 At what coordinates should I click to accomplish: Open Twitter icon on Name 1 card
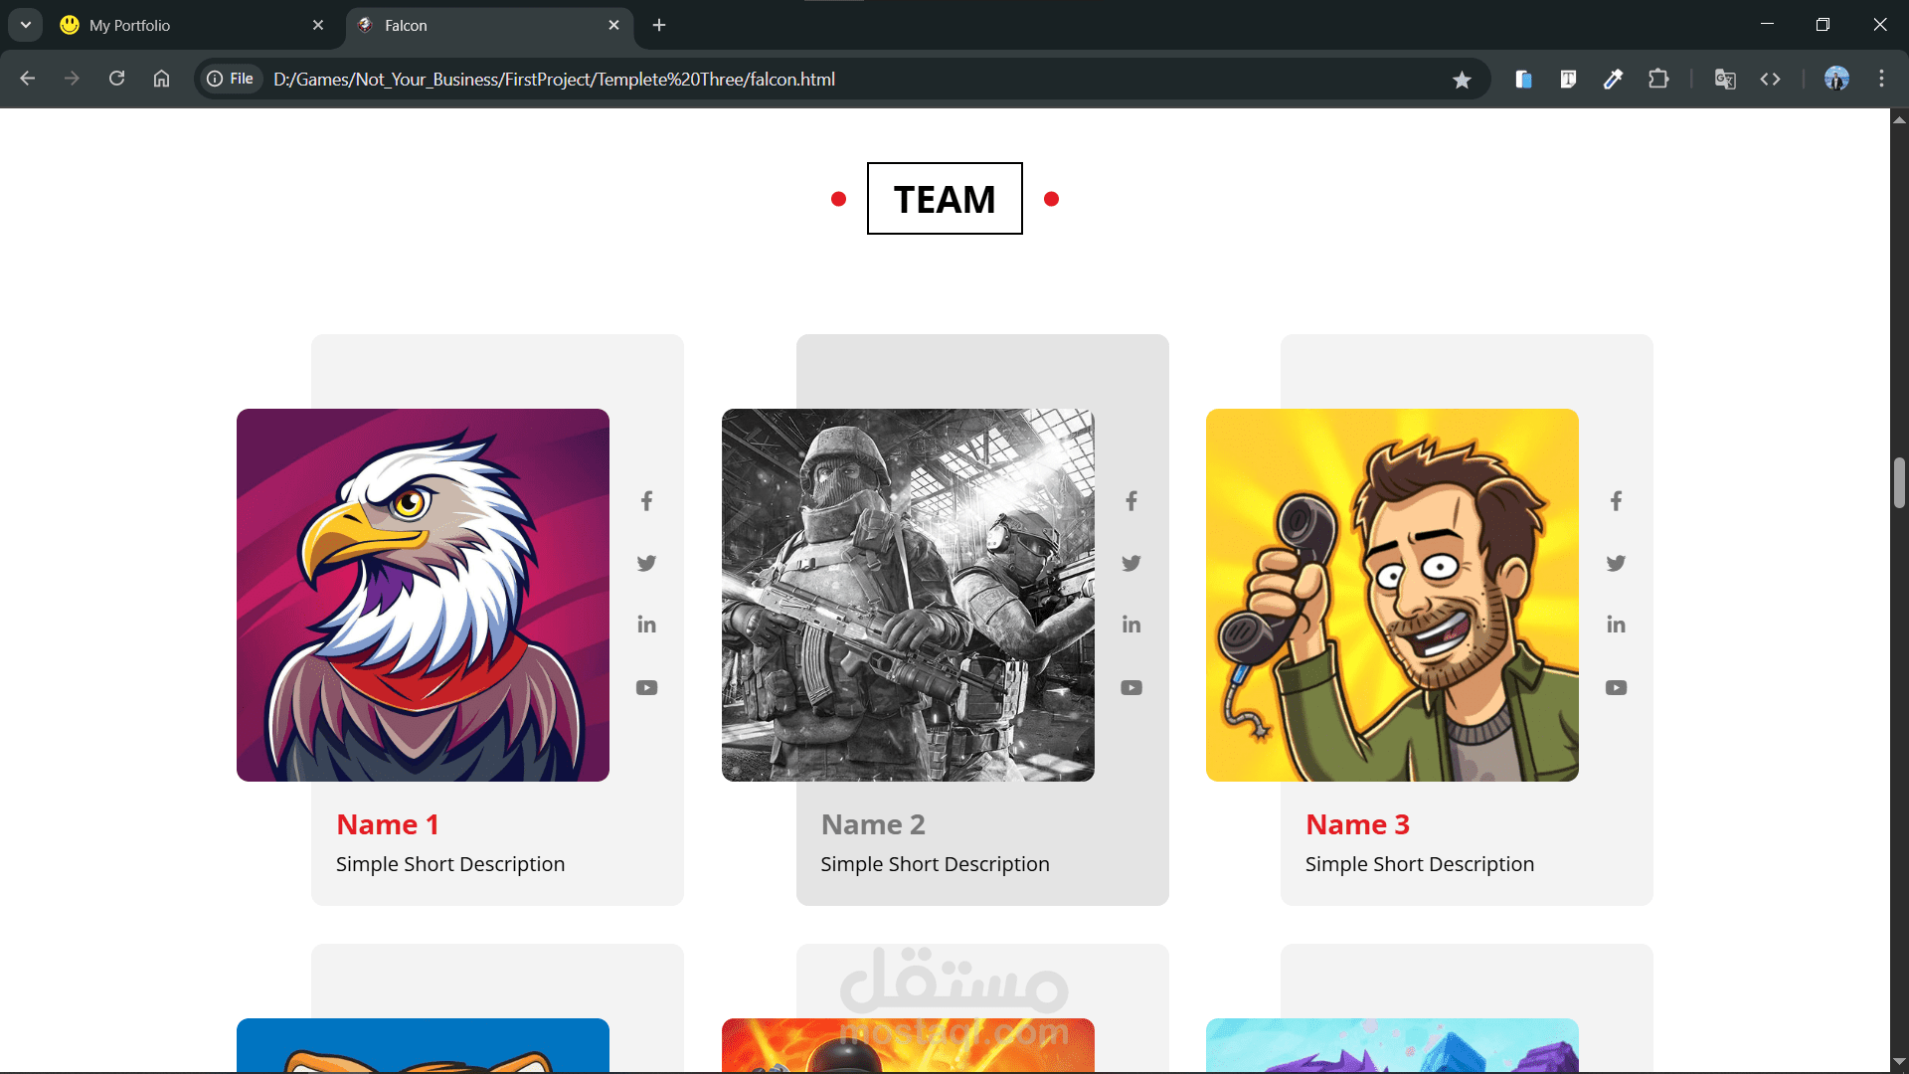pyautogui.click(x=646, y=563)
